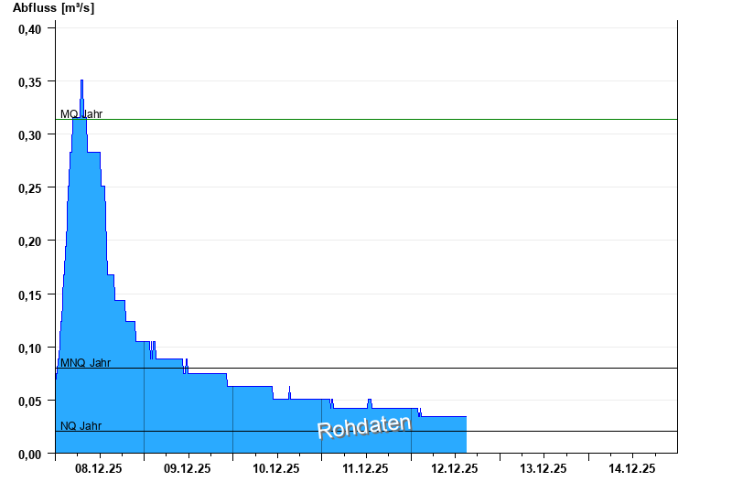Click the 0,15 y-axis tick label

tap(29, 294)
